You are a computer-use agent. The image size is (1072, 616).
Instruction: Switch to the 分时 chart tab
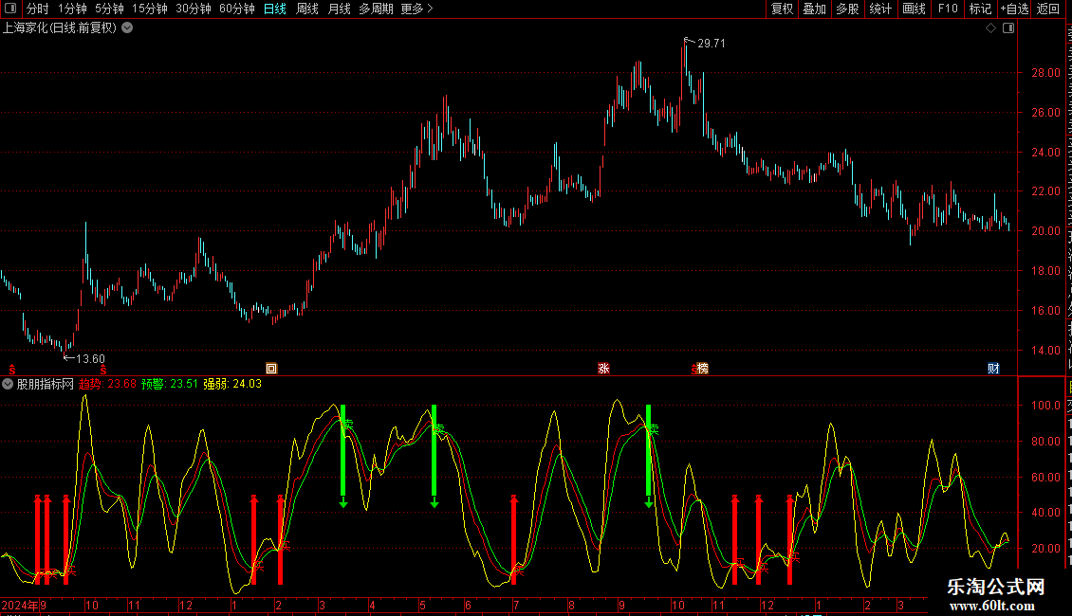[x=37, y=9]
